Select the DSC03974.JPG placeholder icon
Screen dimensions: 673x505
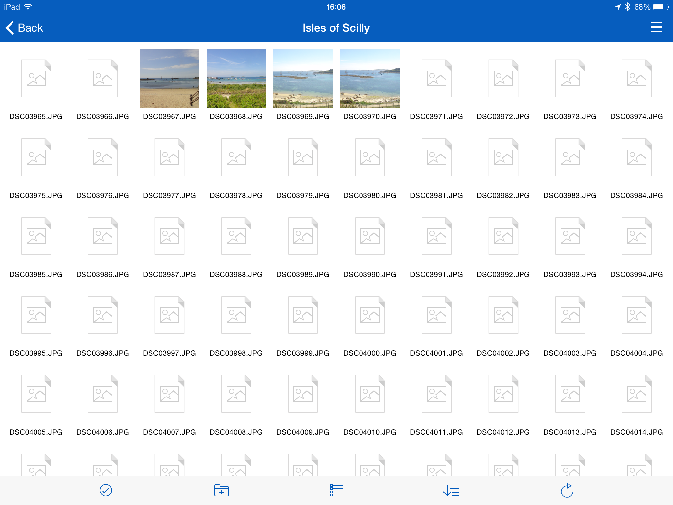[637, 78]
